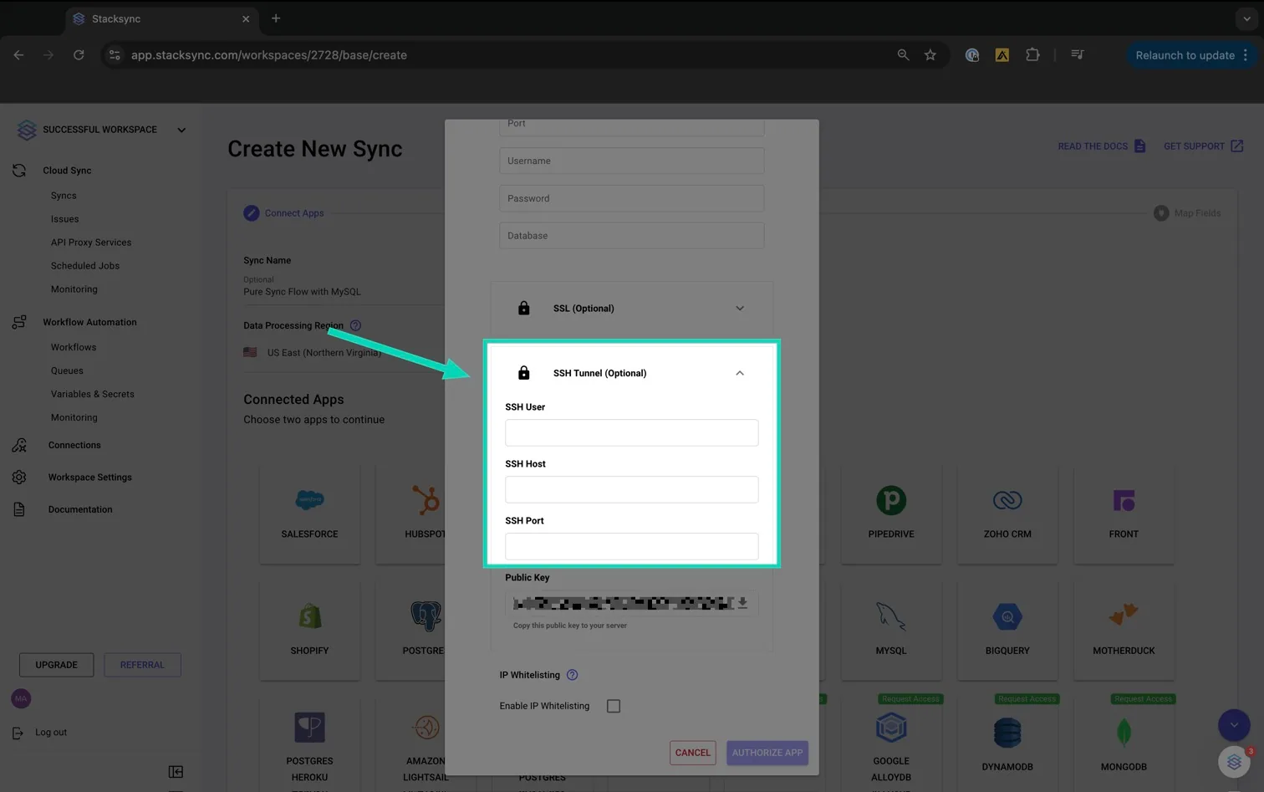Screen dimensions: 1264x792
Task: Collapse the sidebar with the panel icon
Action: [176, 771]
